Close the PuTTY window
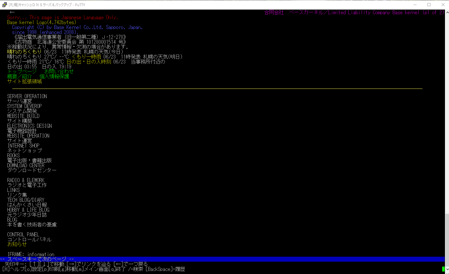449x274 pixels. pos(443,5)
